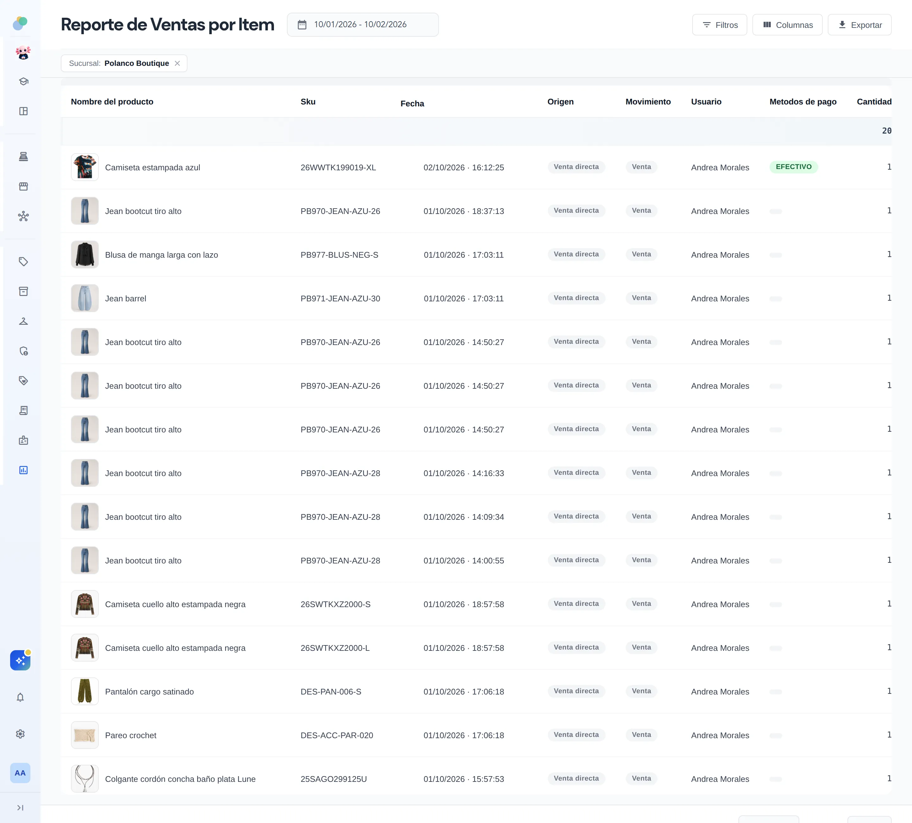
Task: Open the bar chart reports icon
Action: [23, 470]
